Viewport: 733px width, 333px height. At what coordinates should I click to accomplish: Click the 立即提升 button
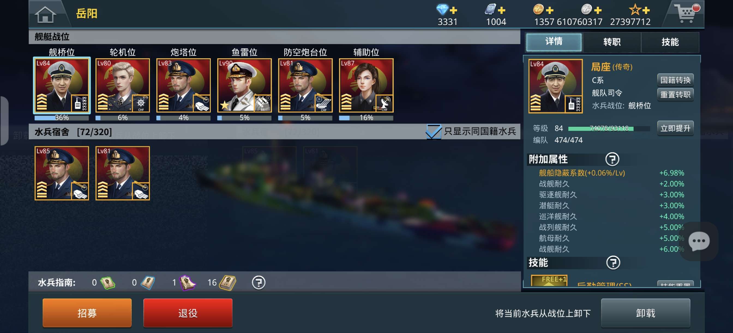pyautogui.click(x=675, y=128)
